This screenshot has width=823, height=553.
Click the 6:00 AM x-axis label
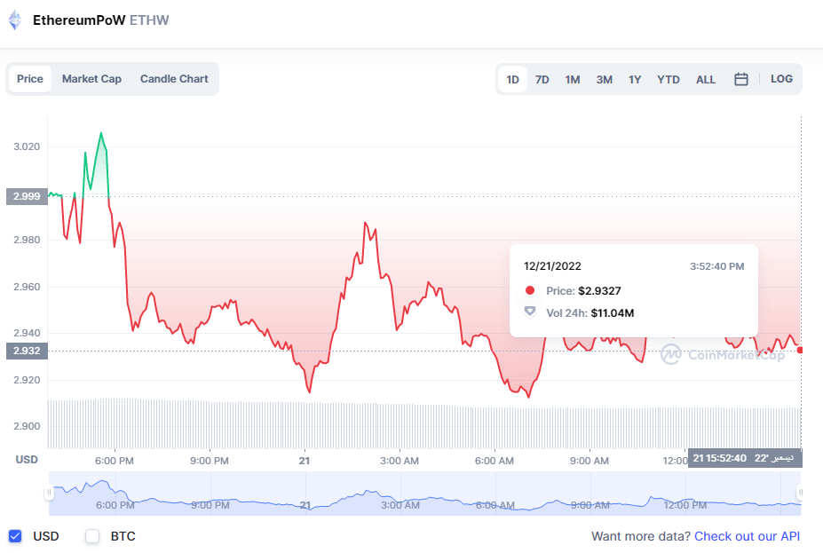(x=495, y=461)
